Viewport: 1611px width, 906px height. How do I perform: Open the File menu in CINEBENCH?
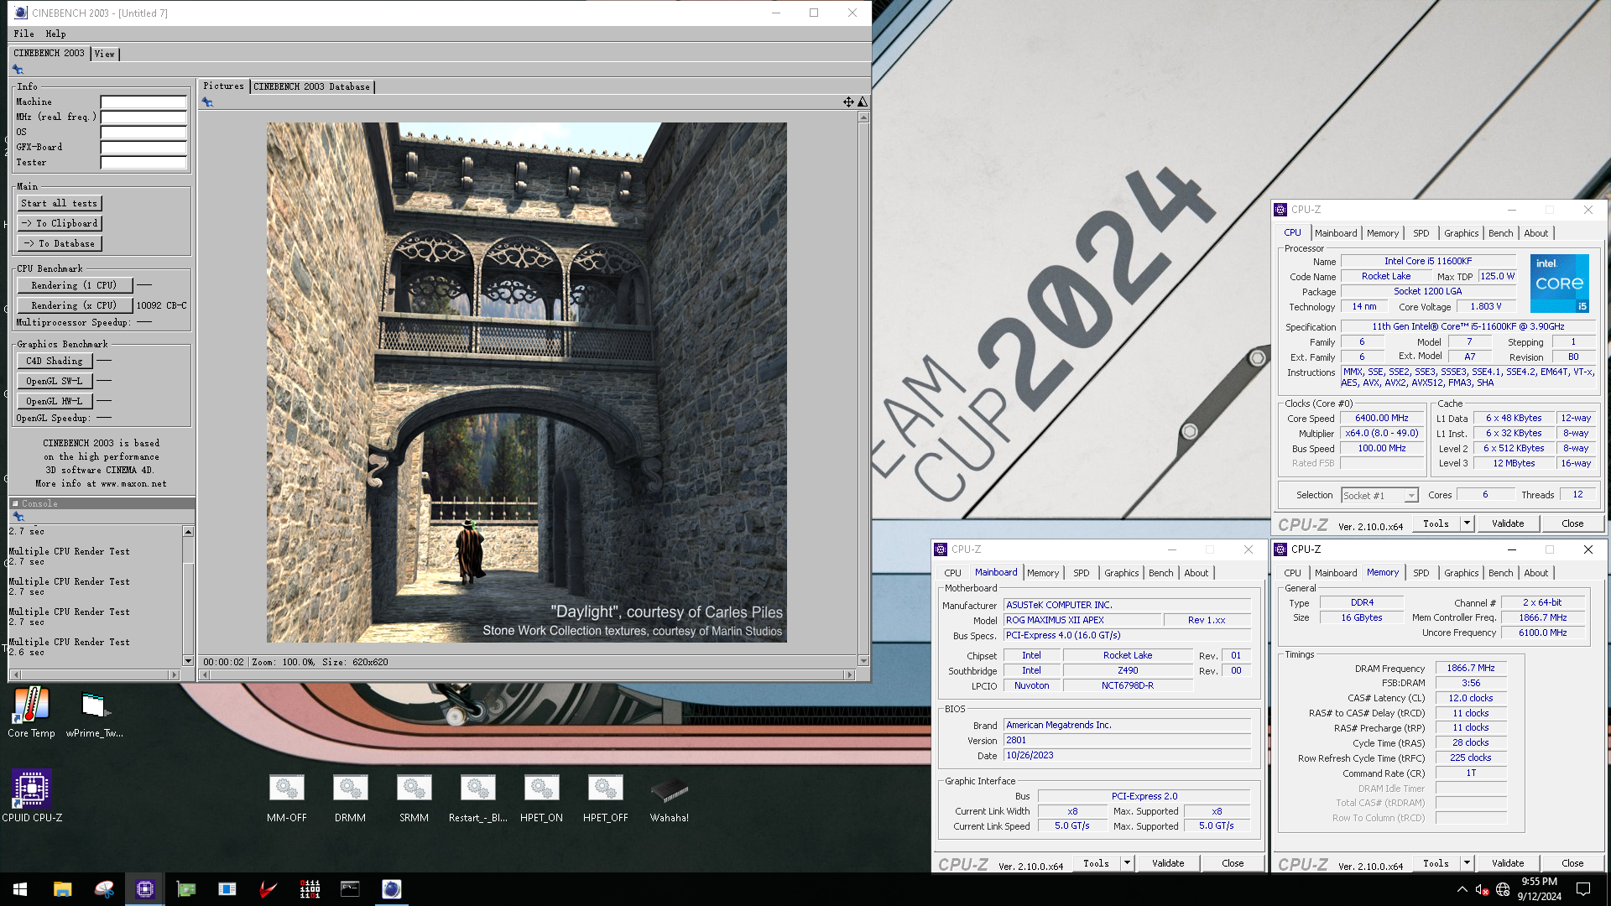pyautogui.click(x=23, y=34)
